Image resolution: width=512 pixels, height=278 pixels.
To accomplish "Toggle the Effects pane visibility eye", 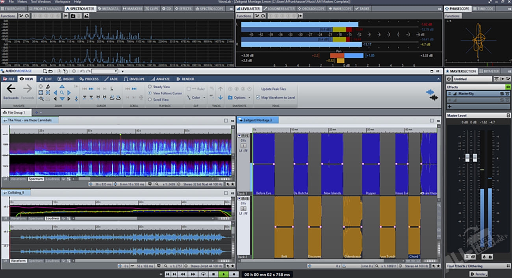I will (x=508, y=87).
